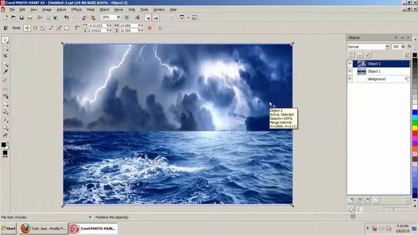Toggle visibility eye of Object 1
The width and height of the screenshot is (418, 235).
click(350, 71)
